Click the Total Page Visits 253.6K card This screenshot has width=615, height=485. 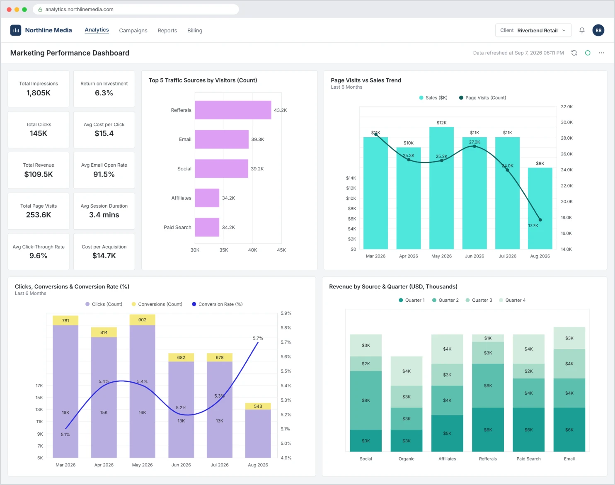pyautogui.click(x=39, y=211)
